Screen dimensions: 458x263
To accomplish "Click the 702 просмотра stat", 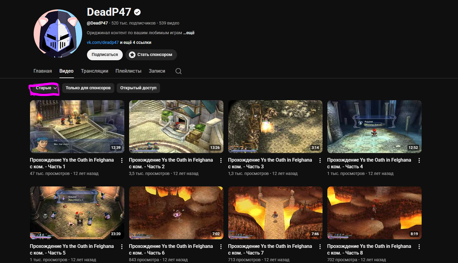I will click(342, 260).
